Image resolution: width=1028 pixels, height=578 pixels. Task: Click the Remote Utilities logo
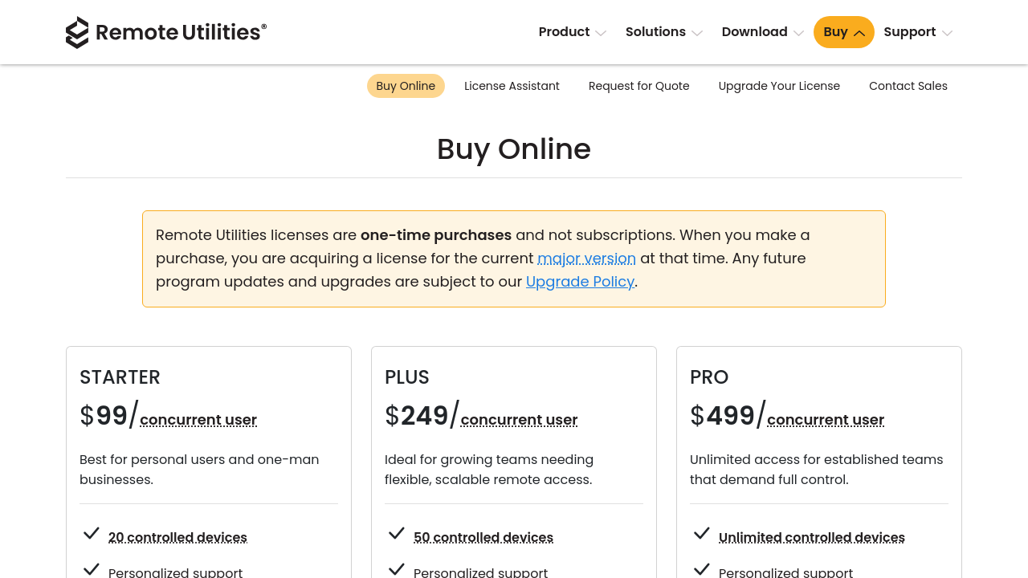(x=166, y=32)
